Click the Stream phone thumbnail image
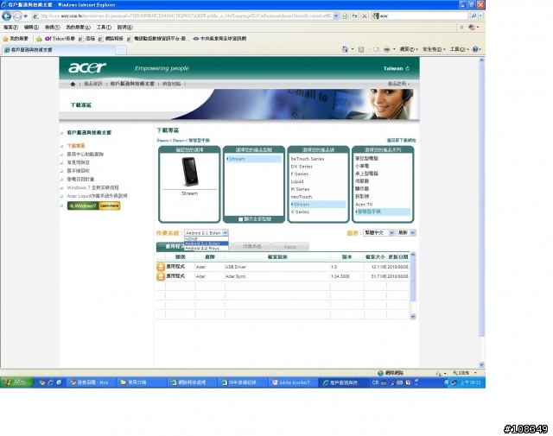Screen dimensions: 553x436 pyautogui.click(x=189, y=172)
